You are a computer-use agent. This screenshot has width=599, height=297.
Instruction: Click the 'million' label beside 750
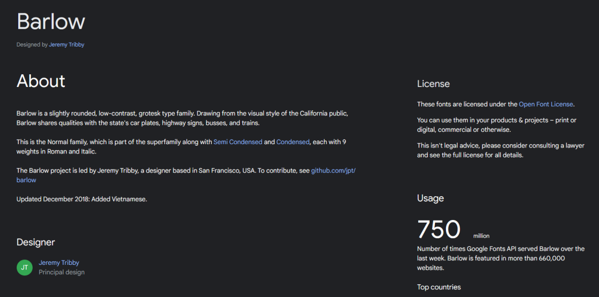481,236
